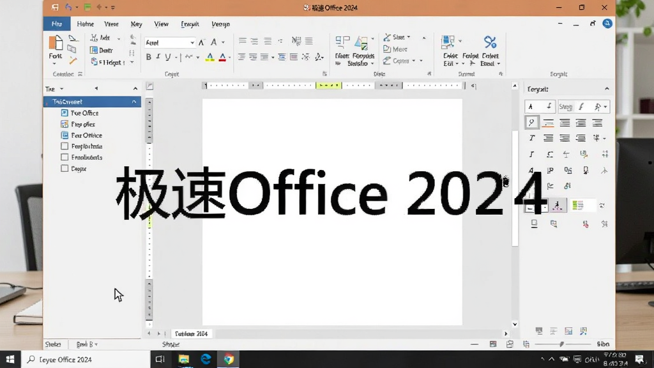Click the Deitr icon in clipboard group
The width and height of the screenshot is (654, 368).
click(x=94, y=50)
